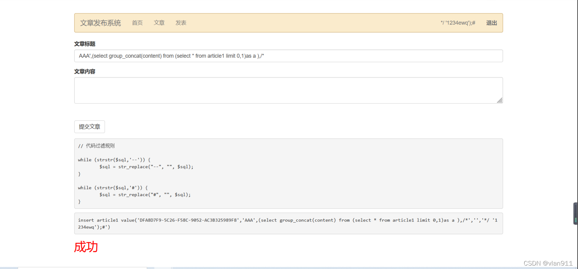Viewport: 578px width, 269px height.
Task: Open the 首页 nav item
Action: coord(137,23)
